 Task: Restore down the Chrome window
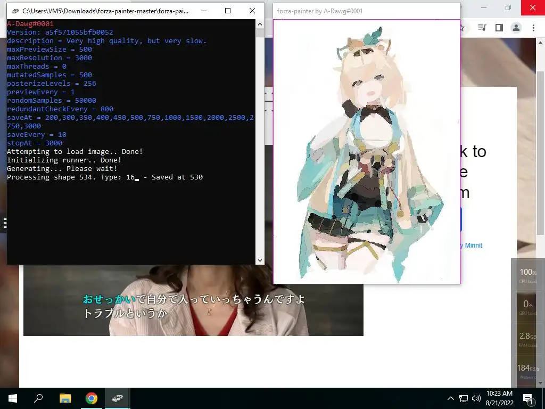pos(508,7)
